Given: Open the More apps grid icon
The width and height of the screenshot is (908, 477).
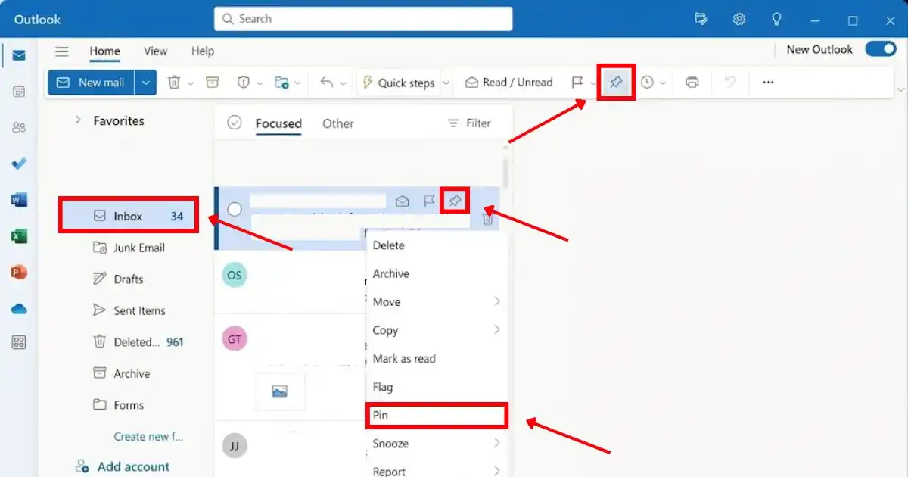Looking at the screenshot, I should pyautogui.click(x=19, y=342).
